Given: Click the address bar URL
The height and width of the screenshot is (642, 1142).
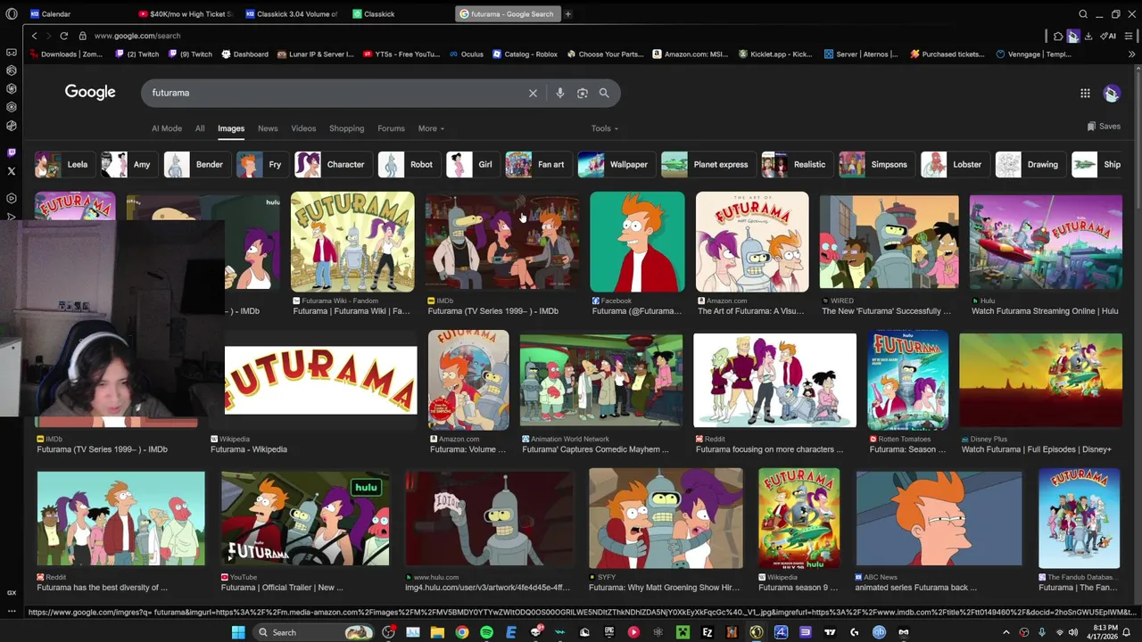Looking at the screenshot, I should click(137, 36).
